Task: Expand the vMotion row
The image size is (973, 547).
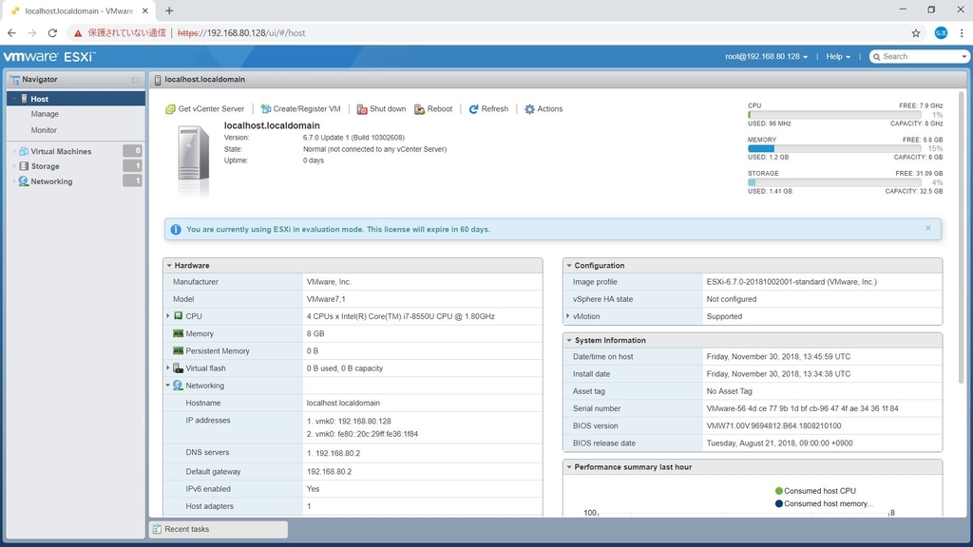Action: (x=568, y=316)
